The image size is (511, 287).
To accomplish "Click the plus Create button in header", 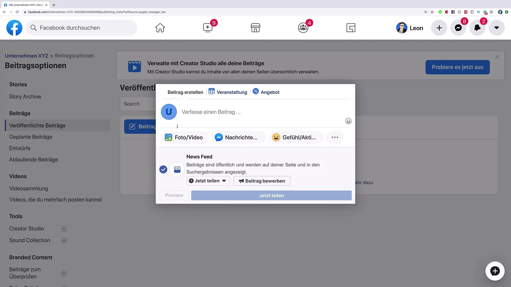I will (x=439, y=28).
